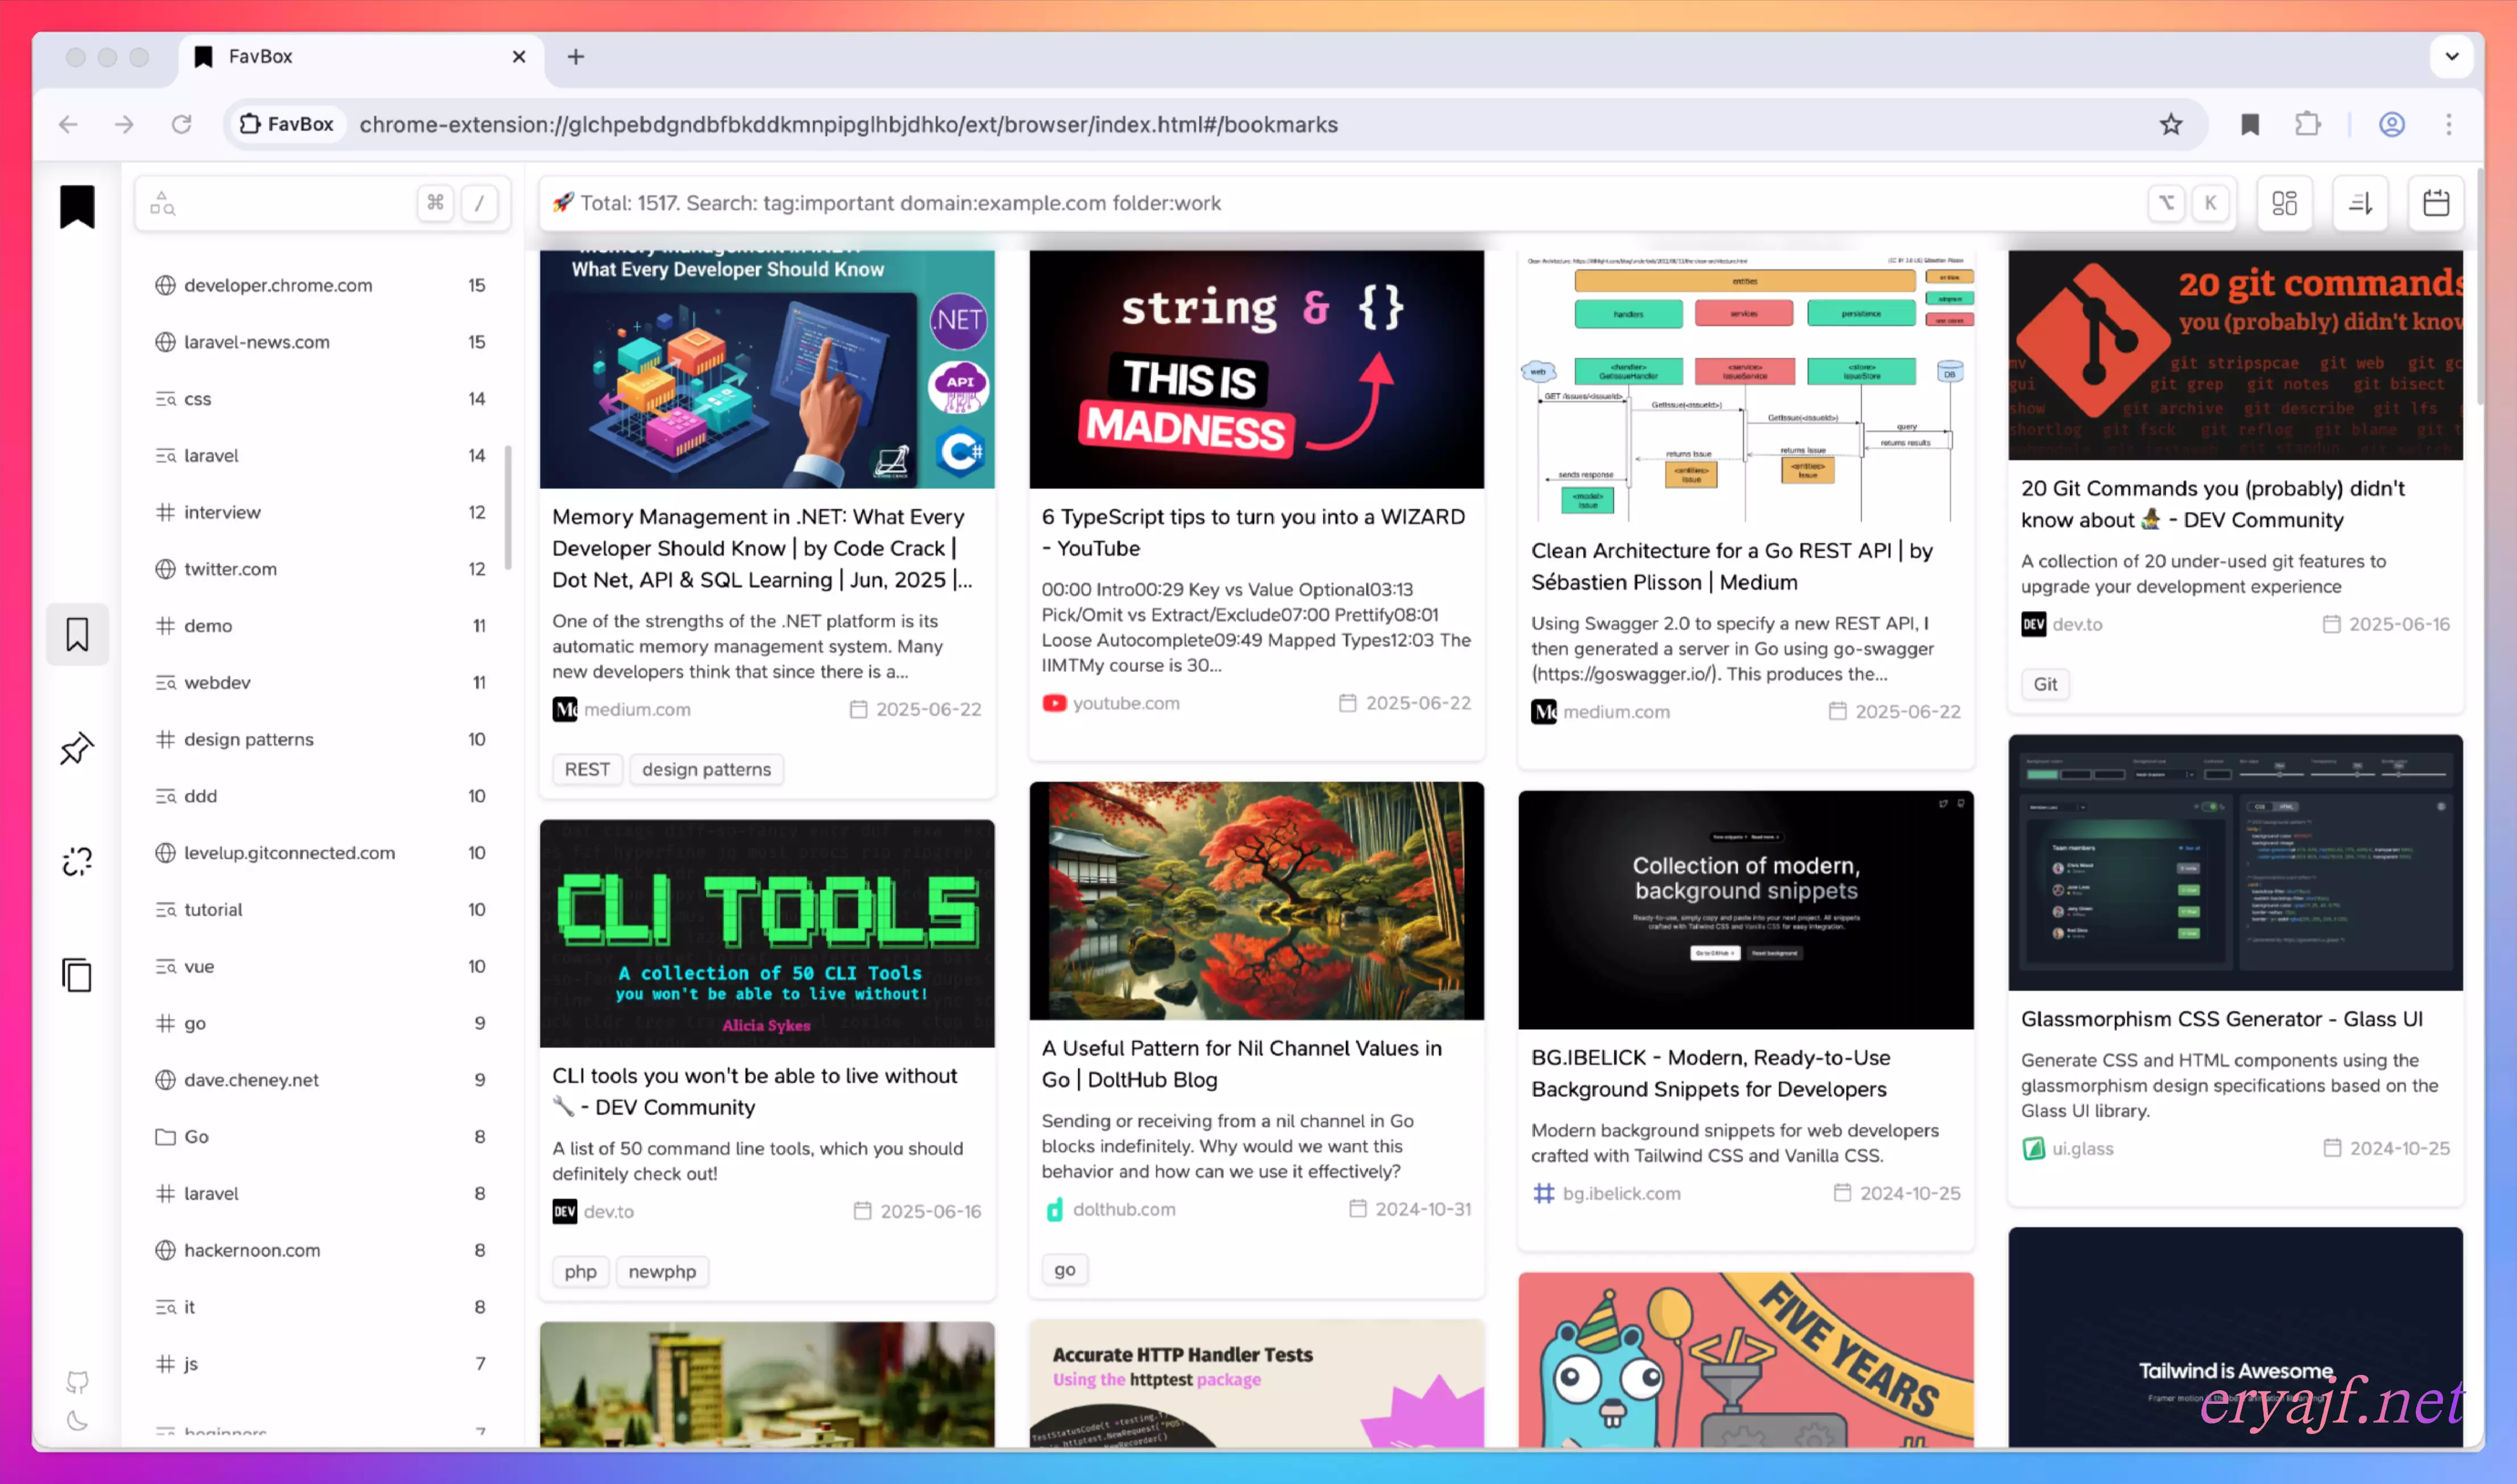Click the address bar URL
This screenshot has width=2517, height=1484.
(848, 124)
